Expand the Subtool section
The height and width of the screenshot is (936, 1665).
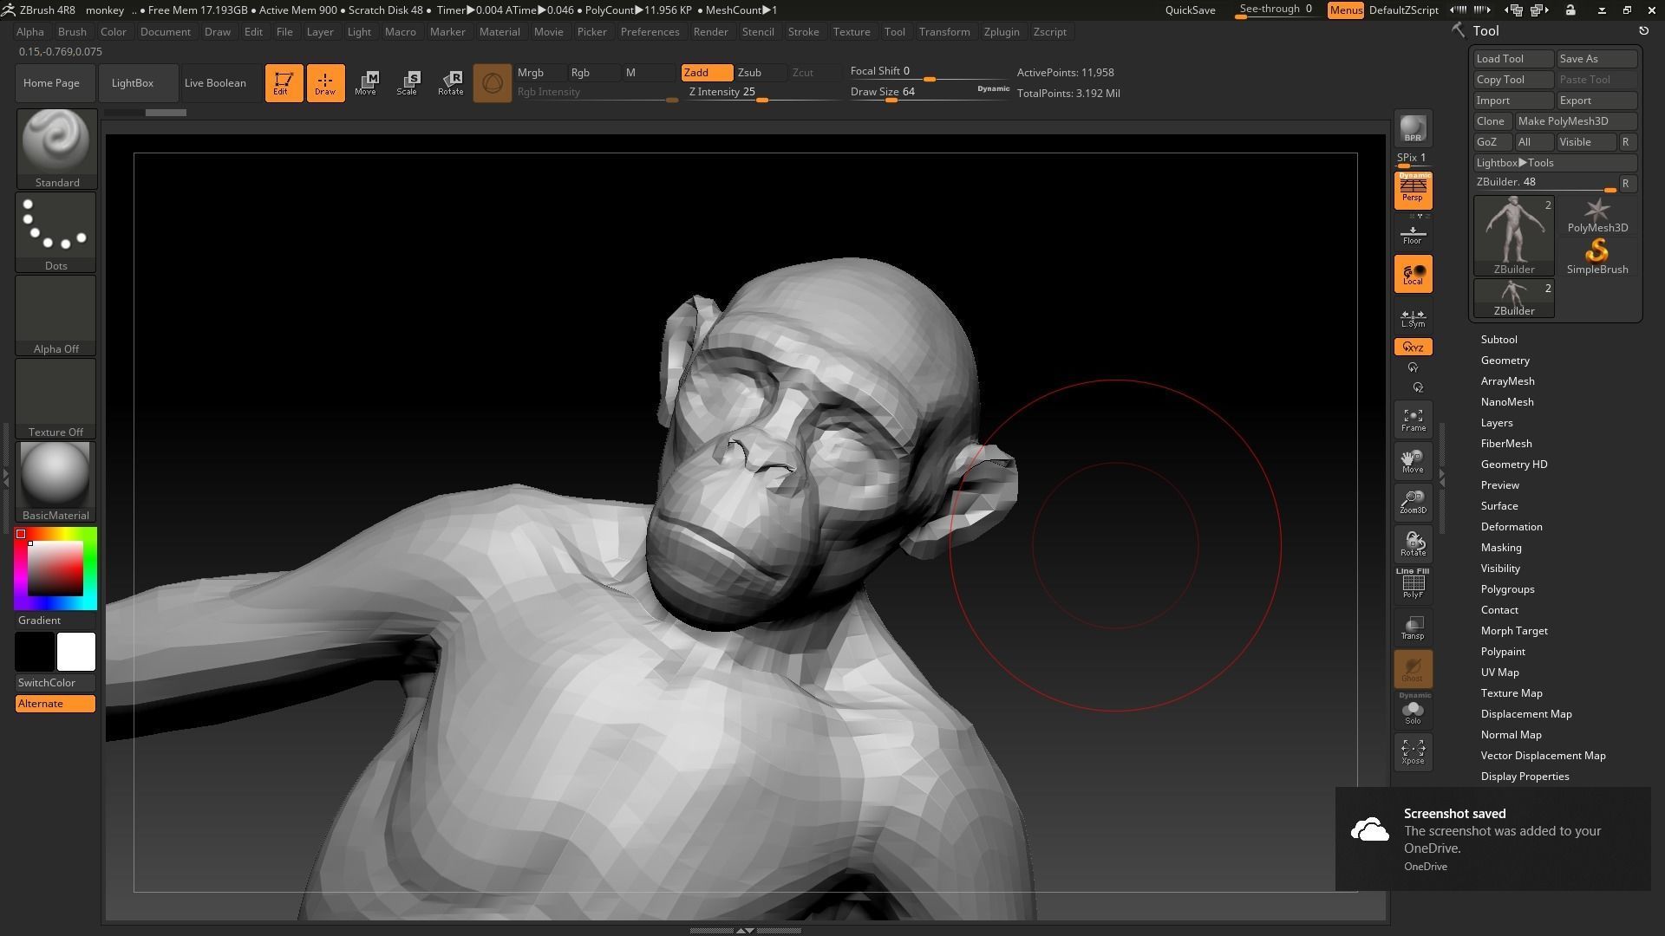pyautogui.click(x=1498, y=340)
